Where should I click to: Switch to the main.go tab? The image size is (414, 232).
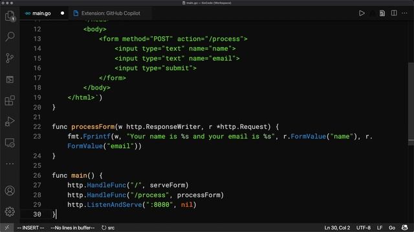point(41,13)
